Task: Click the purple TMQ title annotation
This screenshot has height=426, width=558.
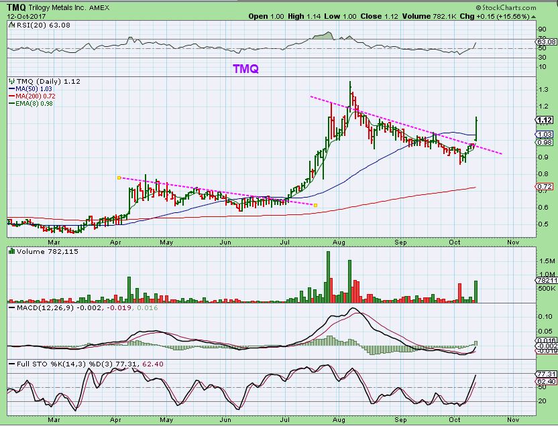Action: [x=247, y=68]
